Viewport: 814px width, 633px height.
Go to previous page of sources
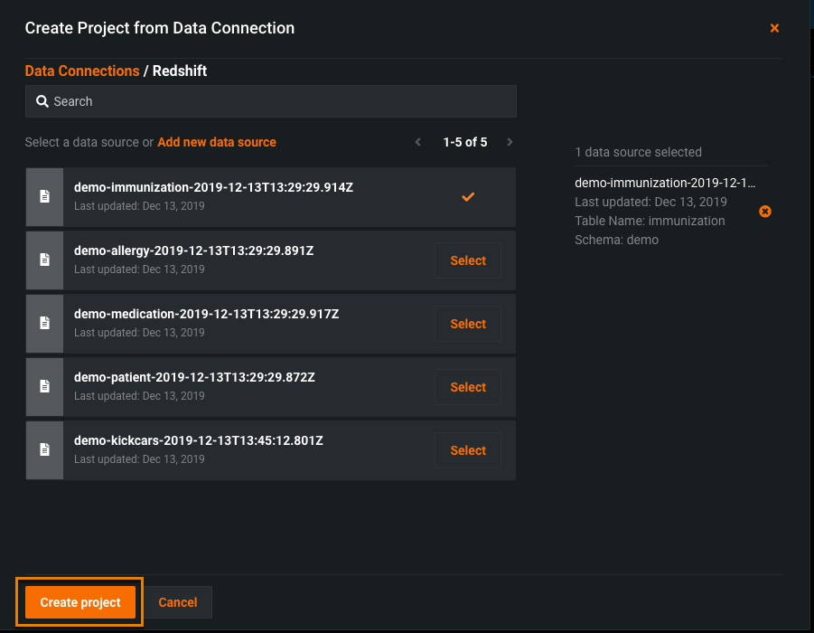pyautogui.click(x=418, y=142)
